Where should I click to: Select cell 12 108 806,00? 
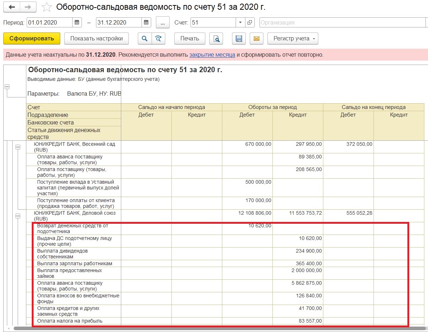point(247,216)
